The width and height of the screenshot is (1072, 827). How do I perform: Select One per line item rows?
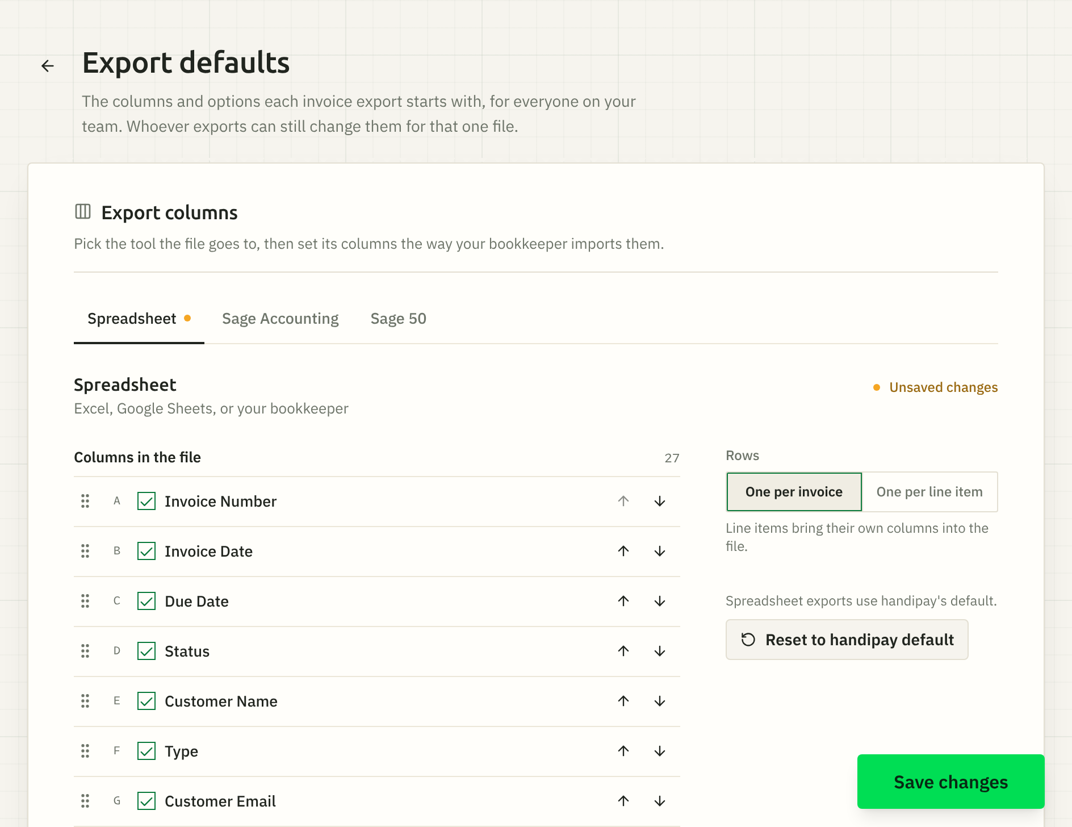click(929, 492)
